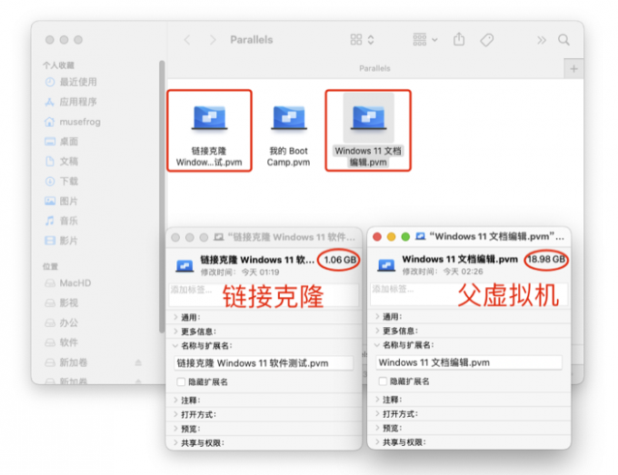Click 18.98 GB size value
This screenshot has width=618, height=475.
(546, 259)
